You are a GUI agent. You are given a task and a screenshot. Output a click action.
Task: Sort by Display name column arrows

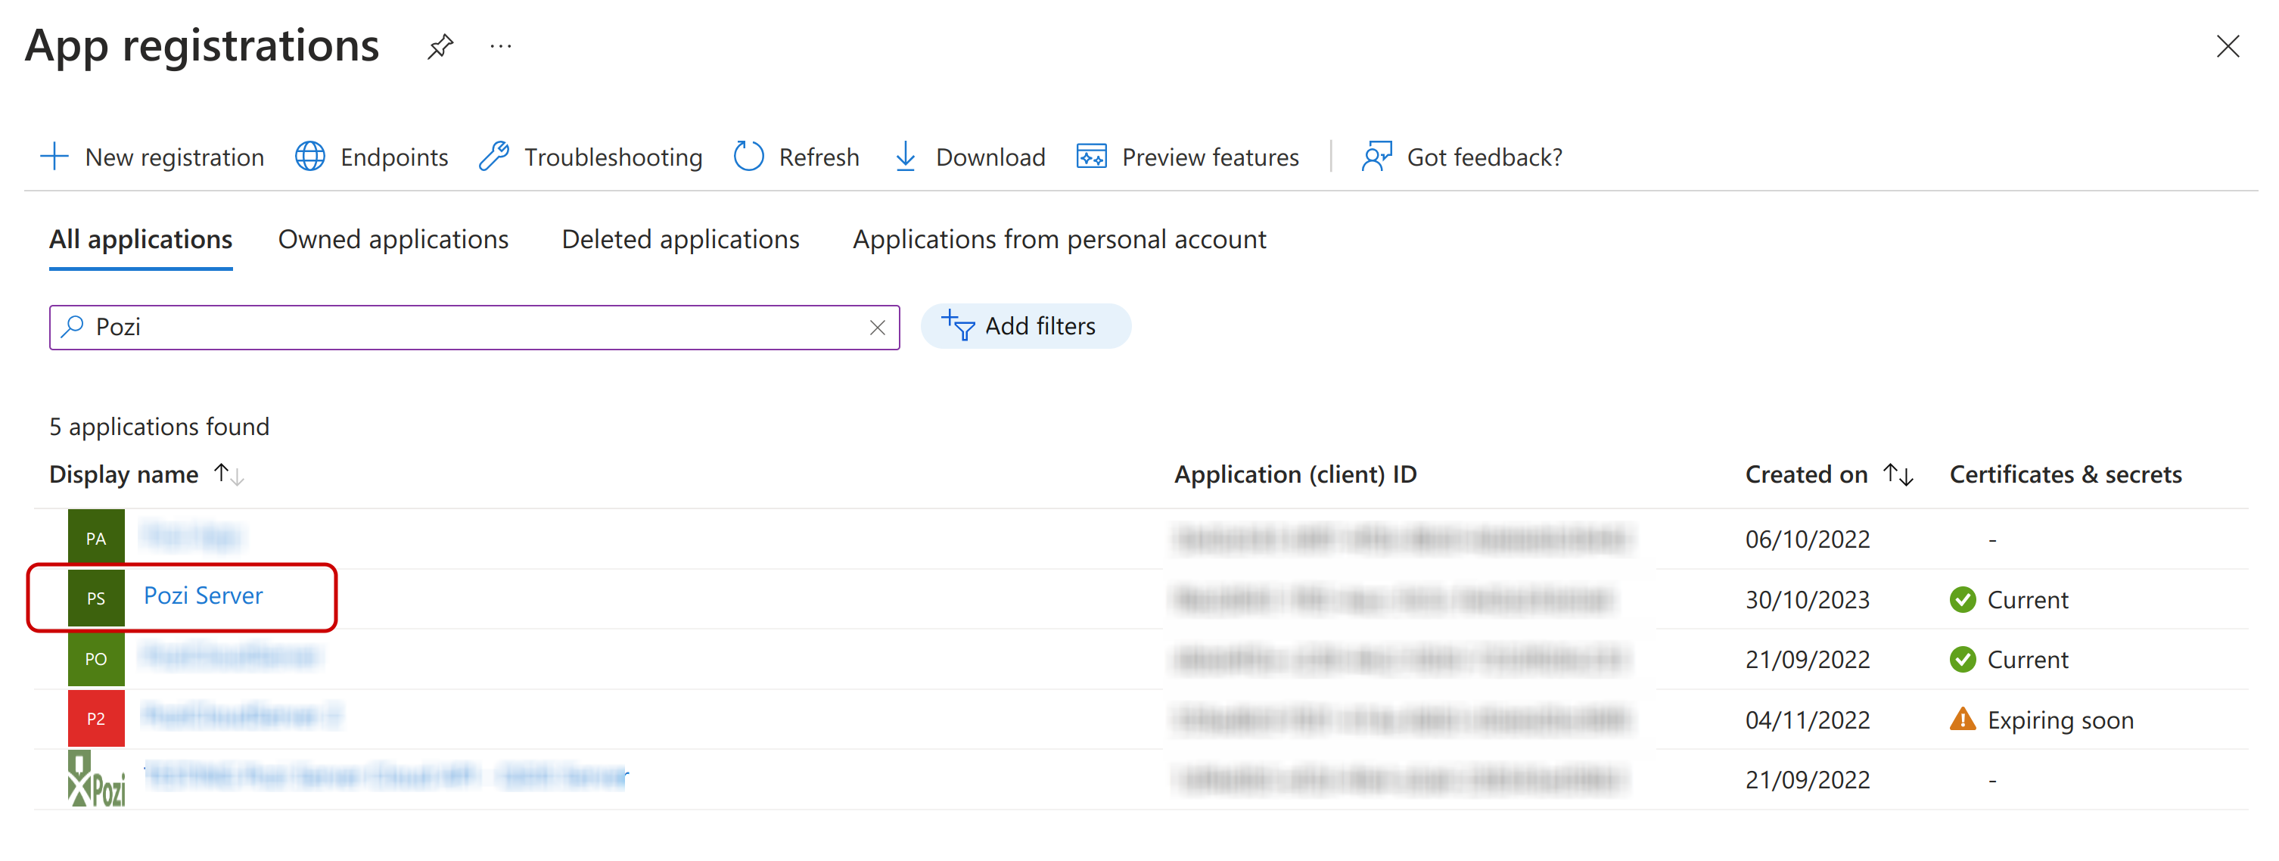pyautogui.click(x=229, y=474)
